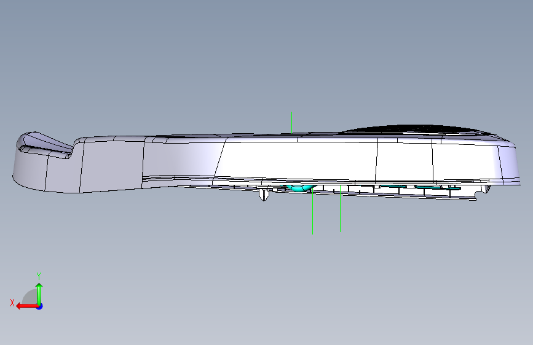Select the cyan dome part under the model
Image resolution: width=533 pixels, height=345 pixels.
(x=301, y=188)
